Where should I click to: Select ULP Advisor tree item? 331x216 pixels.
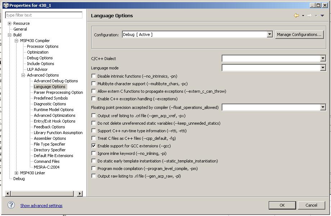click(x=37, y=69)
